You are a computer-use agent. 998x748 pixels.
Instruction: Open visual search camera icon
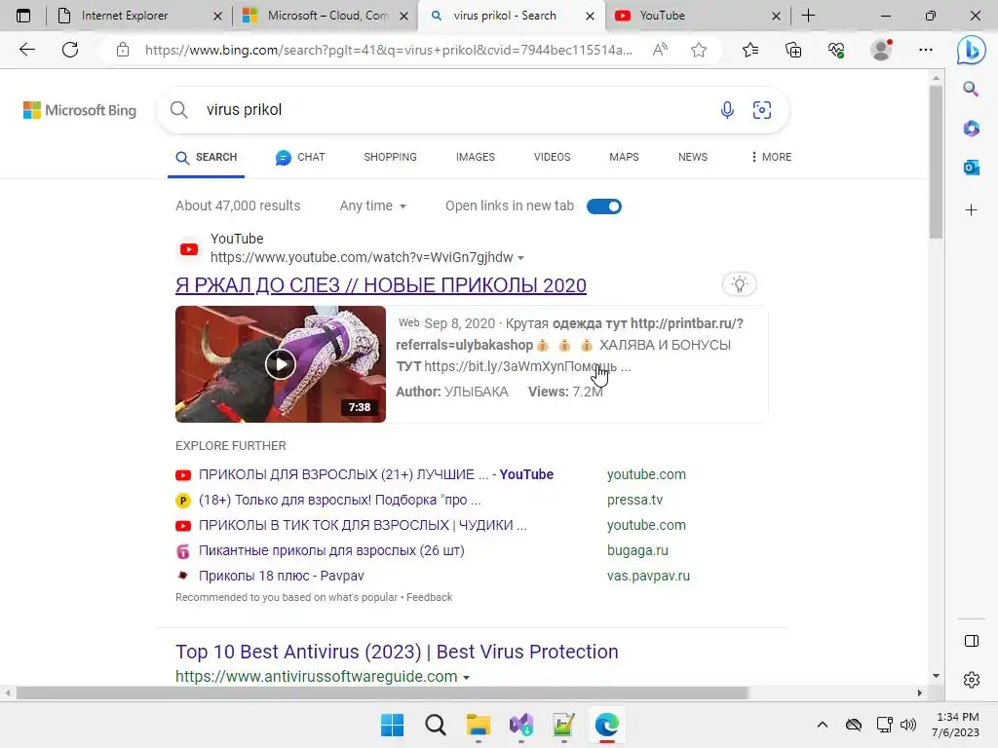click(762, 110)
